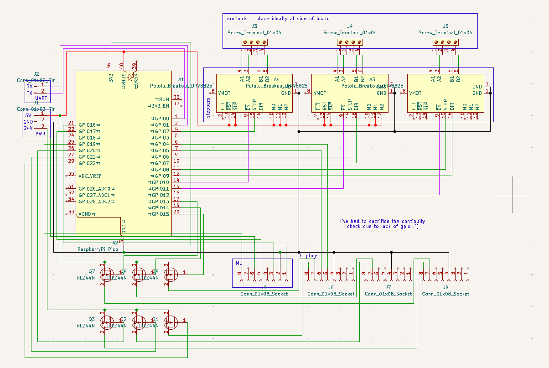Click the 'Q7' reference label
Screen dimensions: 549x368
click(92, 271)
